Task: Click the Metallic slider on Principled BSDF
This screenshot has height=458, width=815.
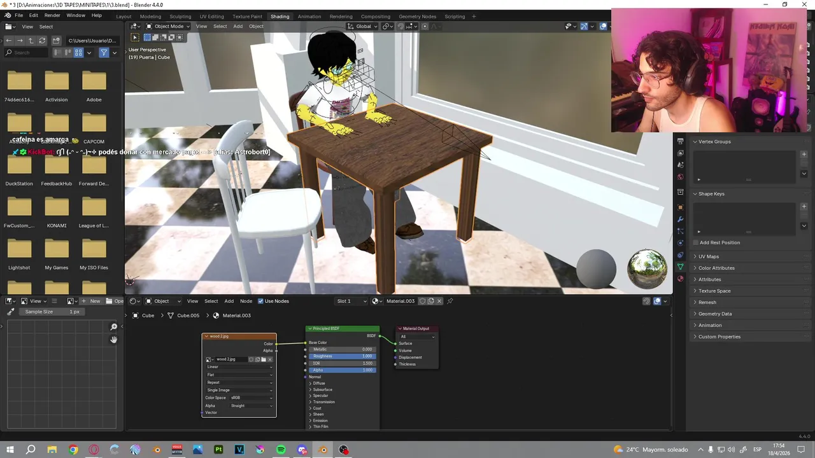Action: (x=343, y=349)
